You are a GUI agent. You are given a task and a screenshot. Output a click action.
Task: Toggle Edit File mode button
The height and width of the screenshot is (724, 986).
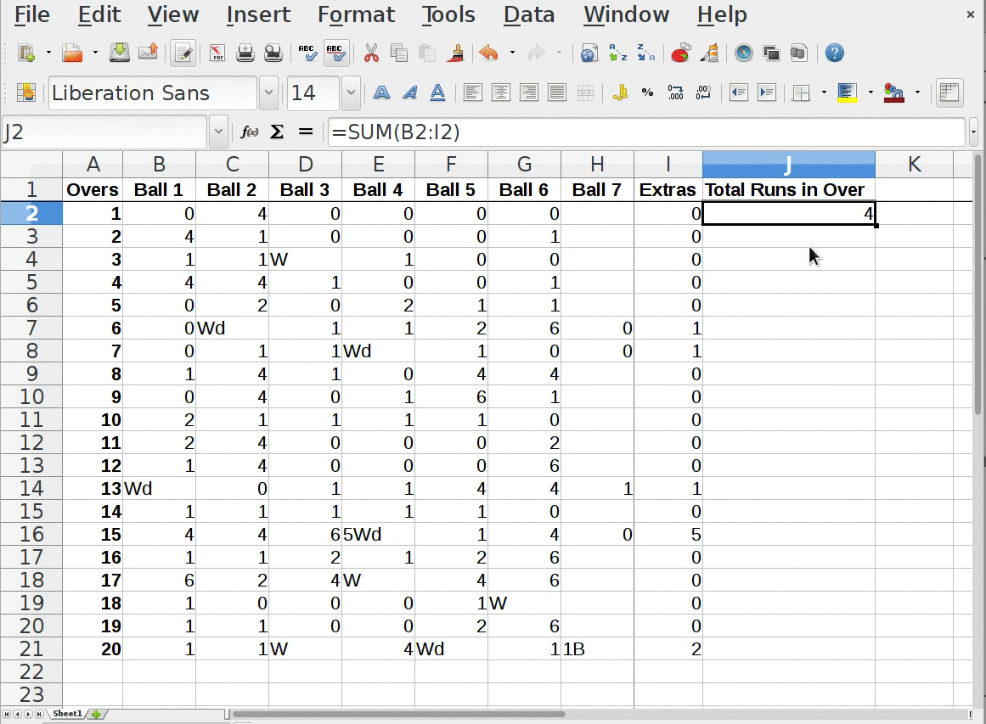(182, 53)
